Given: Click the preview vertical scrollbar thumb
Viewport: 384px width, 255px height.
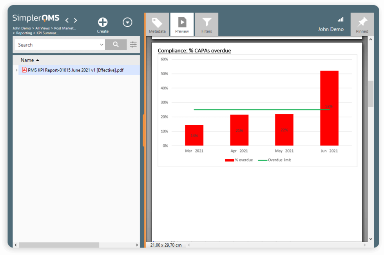Looking at the screenshot, I should pyautogui.click(x=371, y=94).
